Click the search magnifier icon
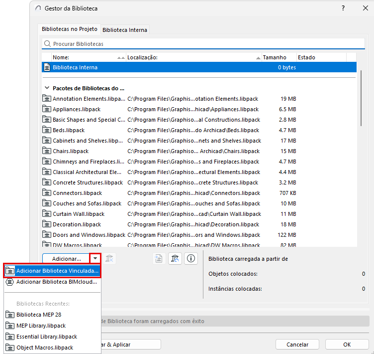Image resolution: width=374 pixels, height=354 pixels. [x=47, y=44]
